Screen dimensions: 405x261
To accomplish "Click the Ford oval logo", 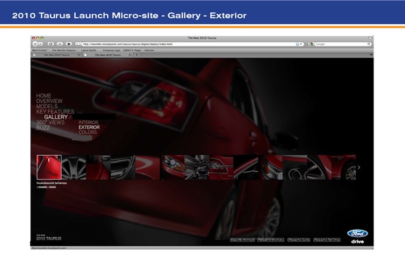I will (357, 234).
